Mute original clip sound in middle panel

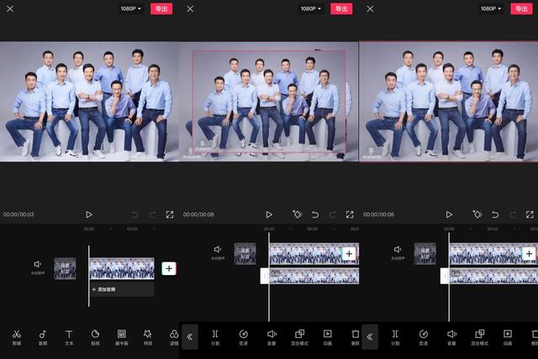(218, 252)
